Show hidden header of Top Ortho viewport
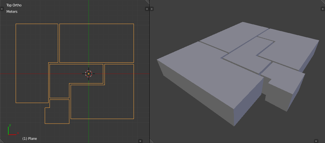325x143 pixels. [x=140, y=141]
